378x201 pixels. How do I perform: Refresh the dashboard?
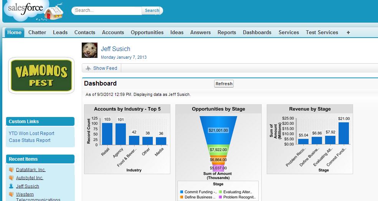[x=224, y=84]
